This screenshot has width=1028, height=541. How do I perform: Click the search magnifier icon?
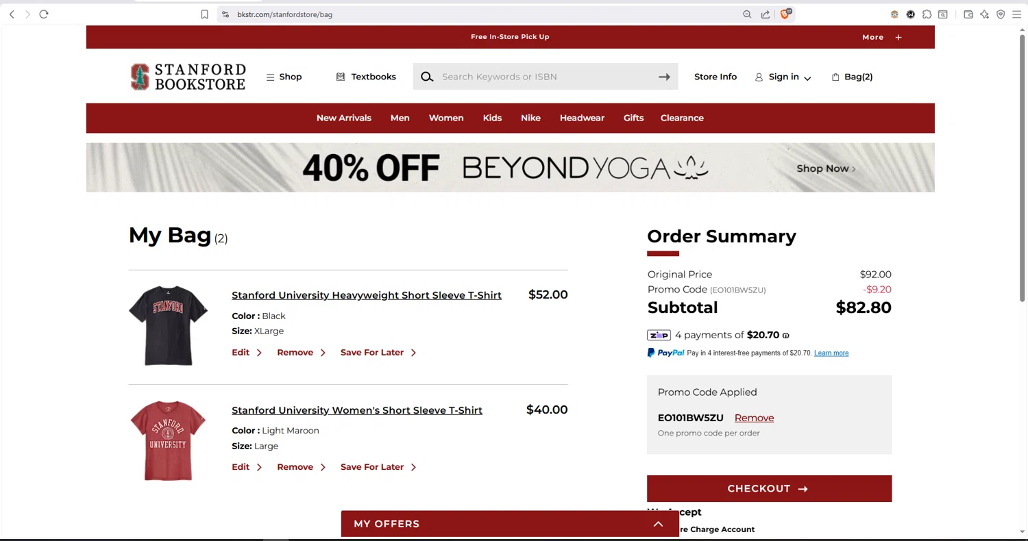(427, 77)
